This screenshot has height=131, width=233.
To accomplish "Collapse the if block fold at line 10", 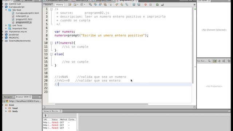I will (51, 43).
